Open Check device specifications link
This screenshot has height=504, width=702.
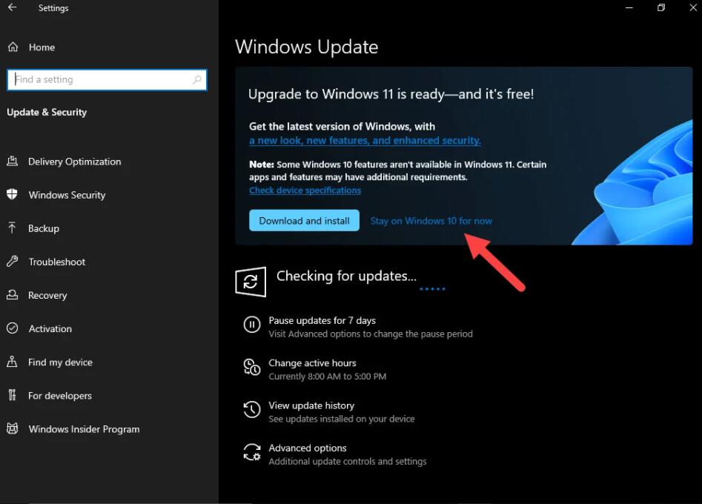[305, 190]
